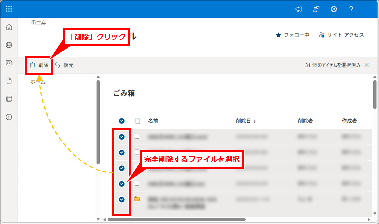This screenshot has width=379, height=224.
Task: Open the globe sites icon in sidebar
Action: pyautogui.click(x=9, y=45)
